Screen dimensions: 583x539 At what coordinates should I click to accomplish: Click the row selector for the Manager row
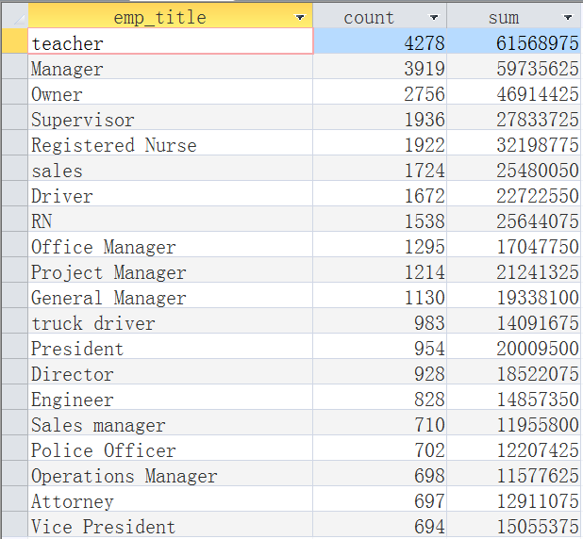click(x=15, y=67)
